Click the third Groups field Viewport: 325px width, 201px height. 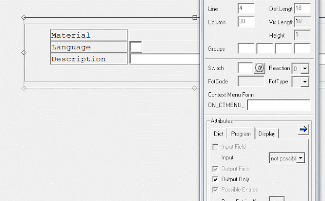(x=283, y=49)
